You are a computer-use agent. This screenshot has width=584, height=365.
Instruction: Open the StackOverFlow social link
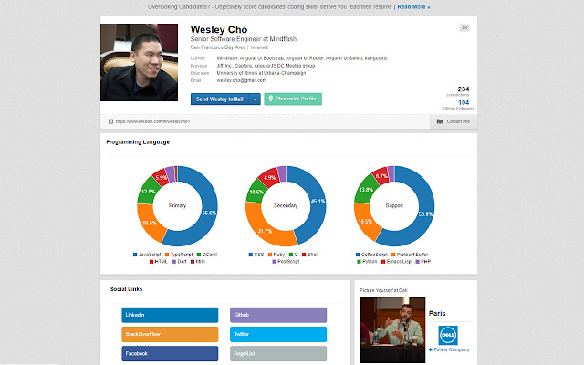point(169,334)
